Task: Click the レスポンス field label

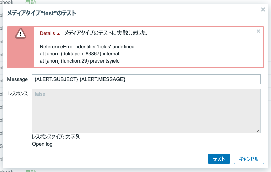Action: tap(18, 94)
